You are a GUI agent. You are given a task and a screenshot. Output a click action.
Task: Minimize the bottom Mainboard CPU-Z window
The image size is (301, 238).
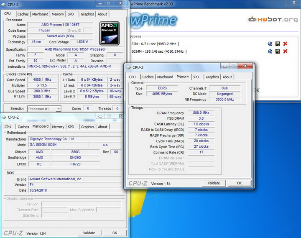(100, 116)
